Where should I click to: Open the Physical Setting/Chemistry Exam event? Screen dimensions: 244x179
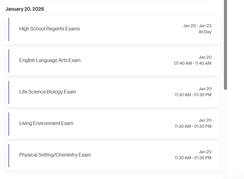(55, 155)
